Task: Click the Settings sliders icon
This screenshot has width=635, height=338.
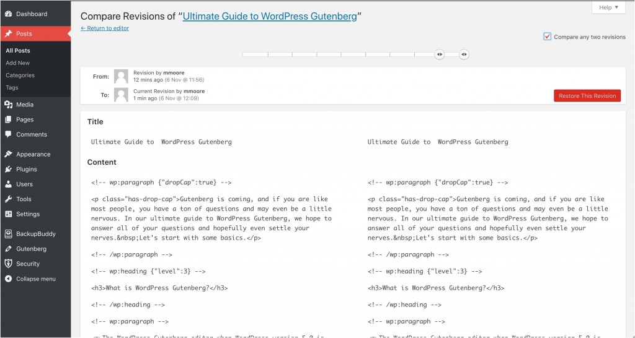Action: click(9, 214)
